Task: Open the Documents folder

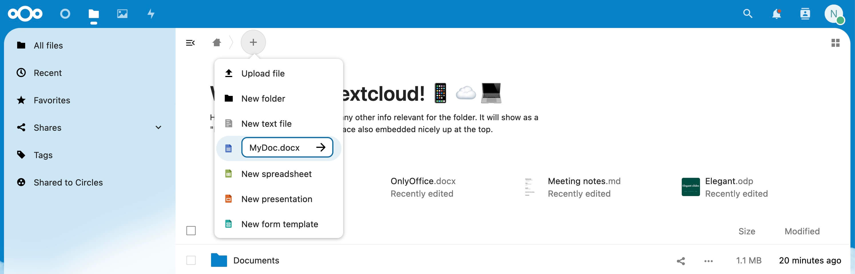Action: [x=256, y=260]
